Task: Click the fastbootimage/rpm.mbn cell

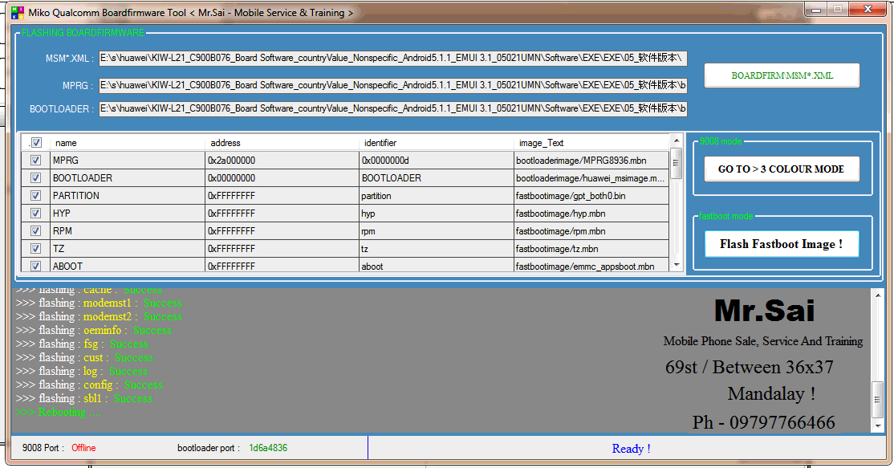Action: point(591,231)
